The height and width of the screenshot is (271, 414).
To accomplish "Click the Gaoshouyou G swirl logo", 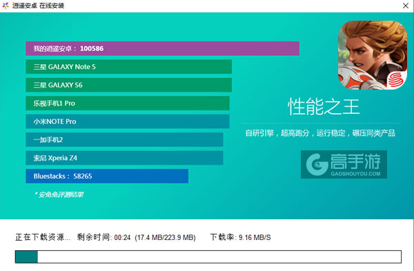I will point(317,165).
